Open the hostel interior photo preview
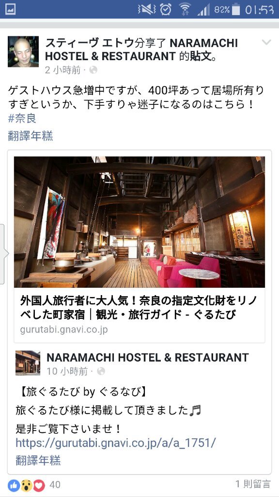Viewport: 279px width, 497px height. click(139, 222)
